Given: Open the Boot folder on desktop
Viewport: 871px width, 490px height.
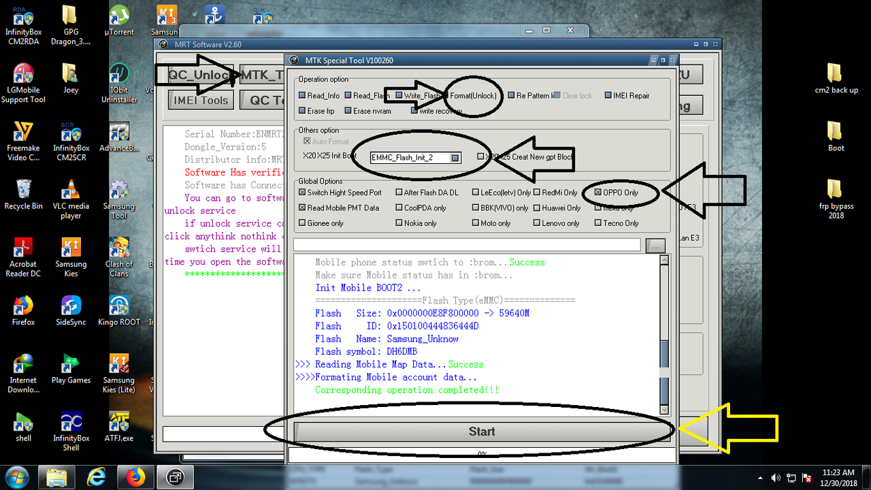Looking at the screenshot, I should [836, 136].
